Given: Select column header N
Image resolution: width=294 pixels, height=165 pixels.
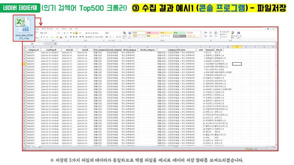Looking at the screenshot, I should 237,47.
